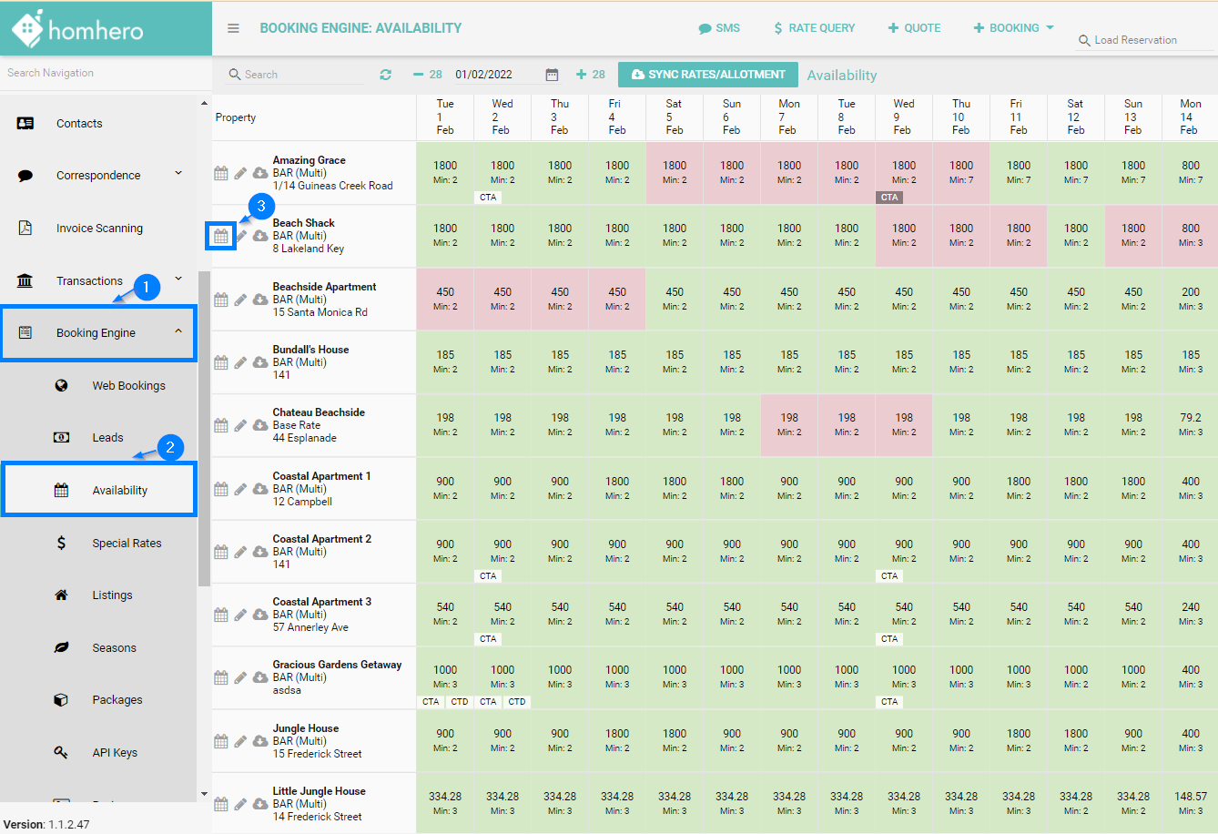
Task: Open the date picker calendar icon
Action: (x=552, y=75)
